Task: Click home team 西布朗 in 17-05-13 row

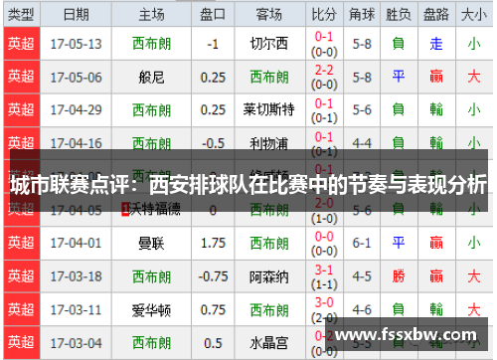Action: 151,44
